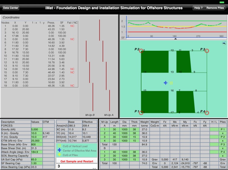228x170 pixels.
Task: Click pile marker P 1 circle
Action: point(141,113)
